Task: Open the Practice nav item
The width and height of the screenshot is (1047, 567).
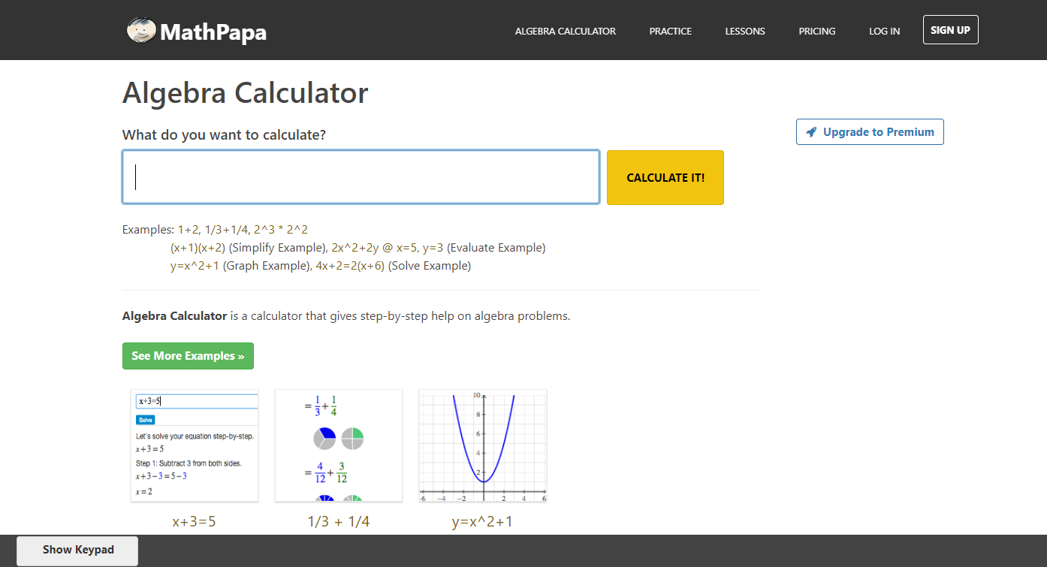Action: coord(671,31)
